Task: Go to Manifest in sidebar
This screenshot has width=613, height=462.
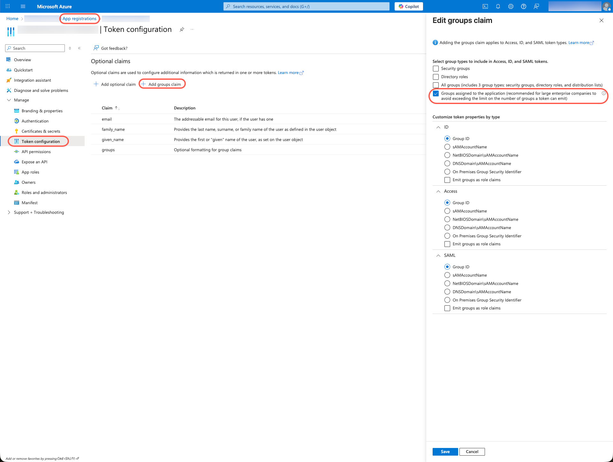Action: click(x=29, y=203)
